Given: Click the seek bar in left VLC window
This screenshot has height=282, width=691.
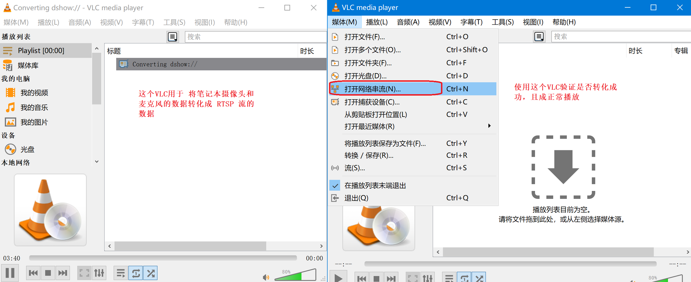Looking at the screenshot, I should (163, 258).
